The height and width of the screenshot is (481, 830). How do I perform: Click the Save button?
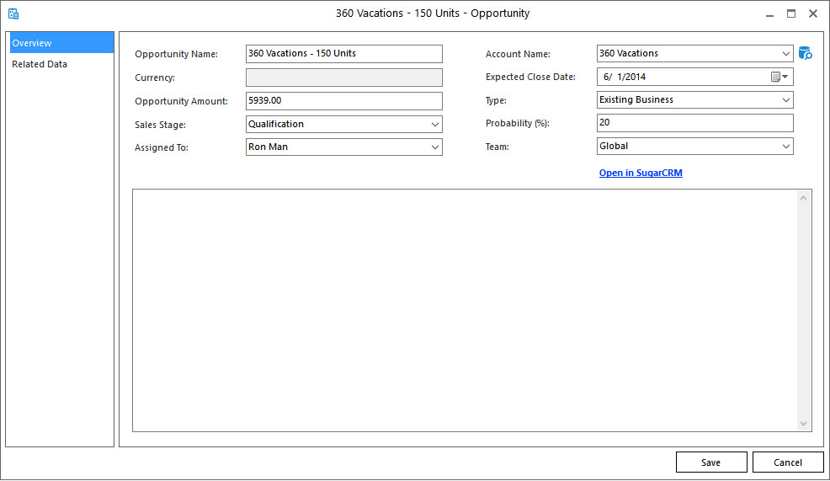710,462
